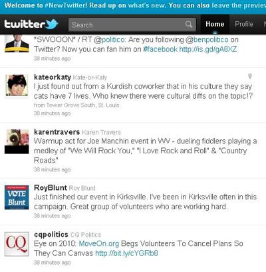This screenshot has height=272, width=266.
Task: Open kateorkaty's avatar picture
Action: point(17,85)
